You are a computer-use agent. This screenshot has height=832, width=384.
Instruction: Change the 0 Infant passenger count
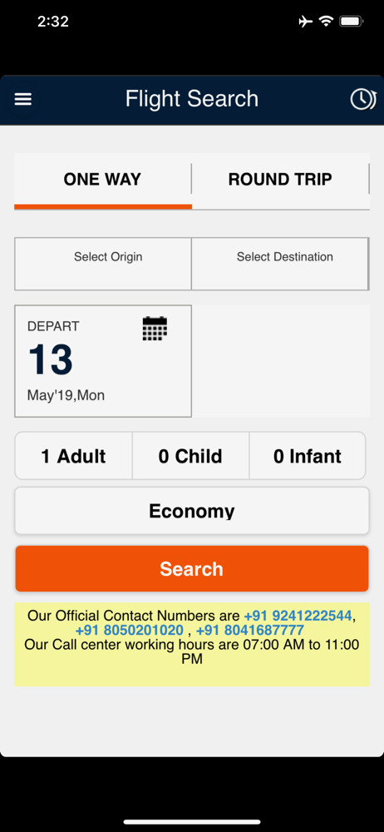coord(308,456)
